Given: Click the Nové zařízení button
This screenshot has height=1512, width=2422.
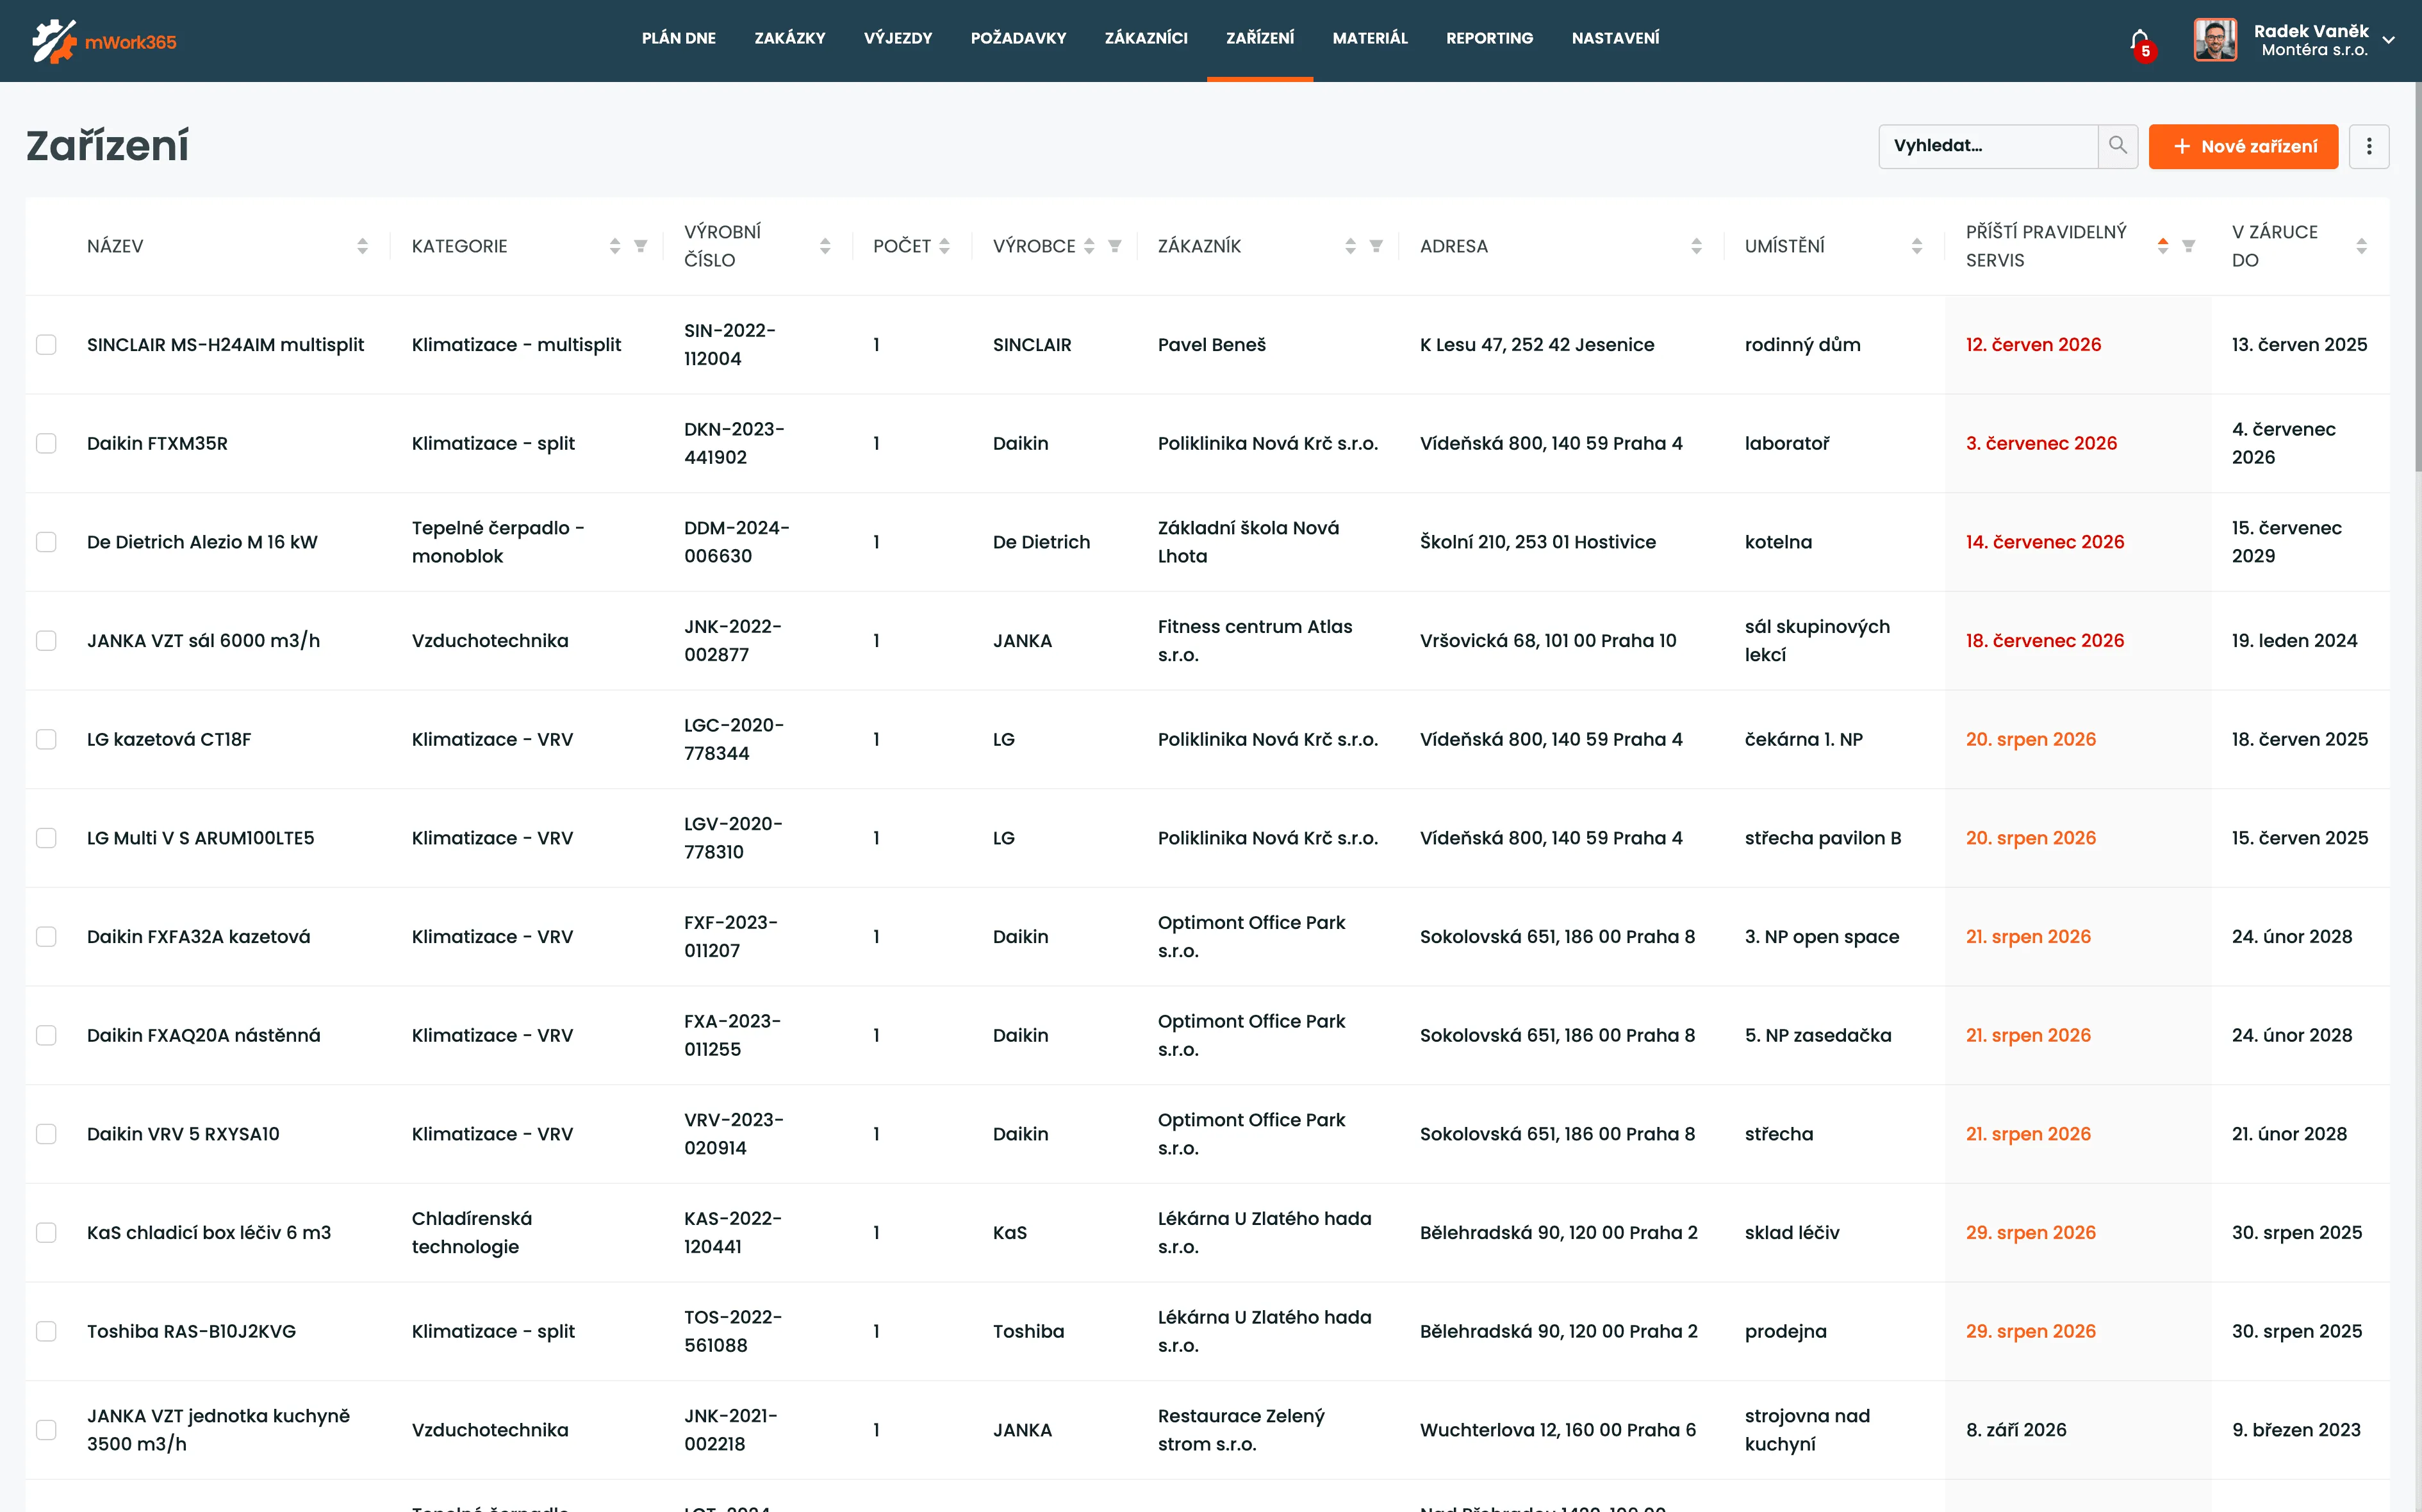Looking at the screenshot, I should 2243,146.
